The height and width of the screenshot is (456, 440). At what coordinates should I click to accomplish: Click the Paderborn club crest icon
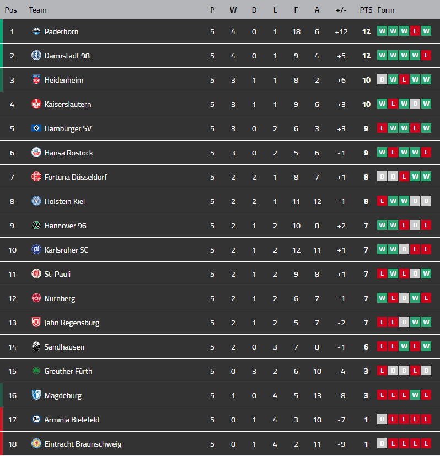[x=36, y=31]
